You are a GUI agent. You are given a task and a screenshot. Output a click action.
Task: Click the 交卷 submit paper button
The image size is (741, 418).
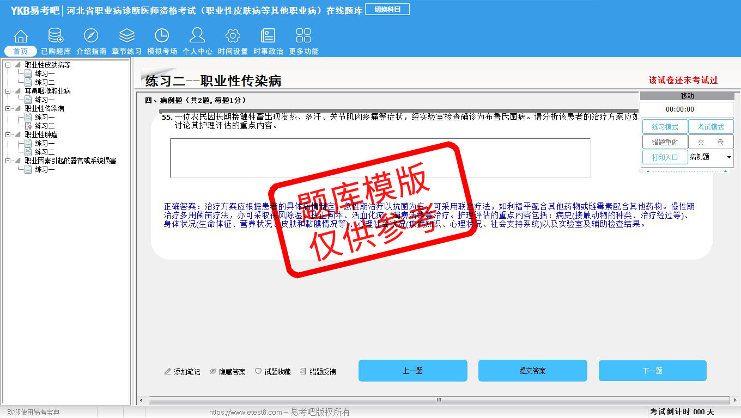[x=711, y=142]
